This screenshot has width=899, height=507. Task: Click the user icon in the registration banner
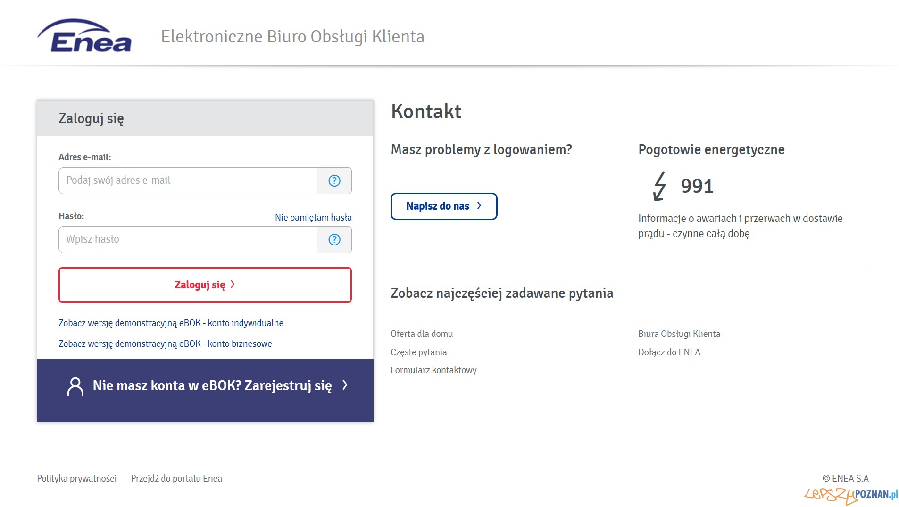[x=75, y=386]
